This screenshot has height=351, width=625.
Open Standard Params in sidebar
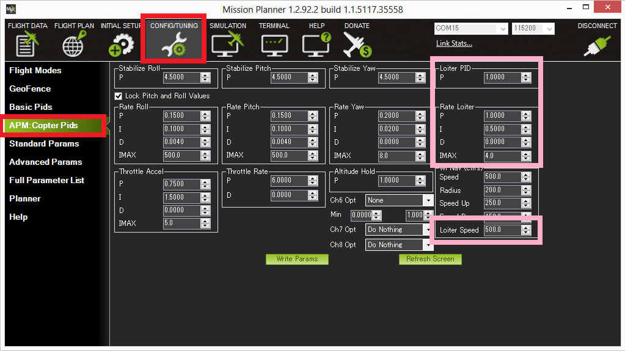44,144
